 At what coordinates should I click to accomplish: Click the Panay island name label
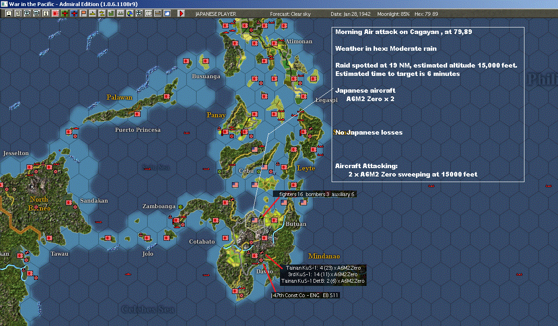pyautogui.click(x=216, y=115)
